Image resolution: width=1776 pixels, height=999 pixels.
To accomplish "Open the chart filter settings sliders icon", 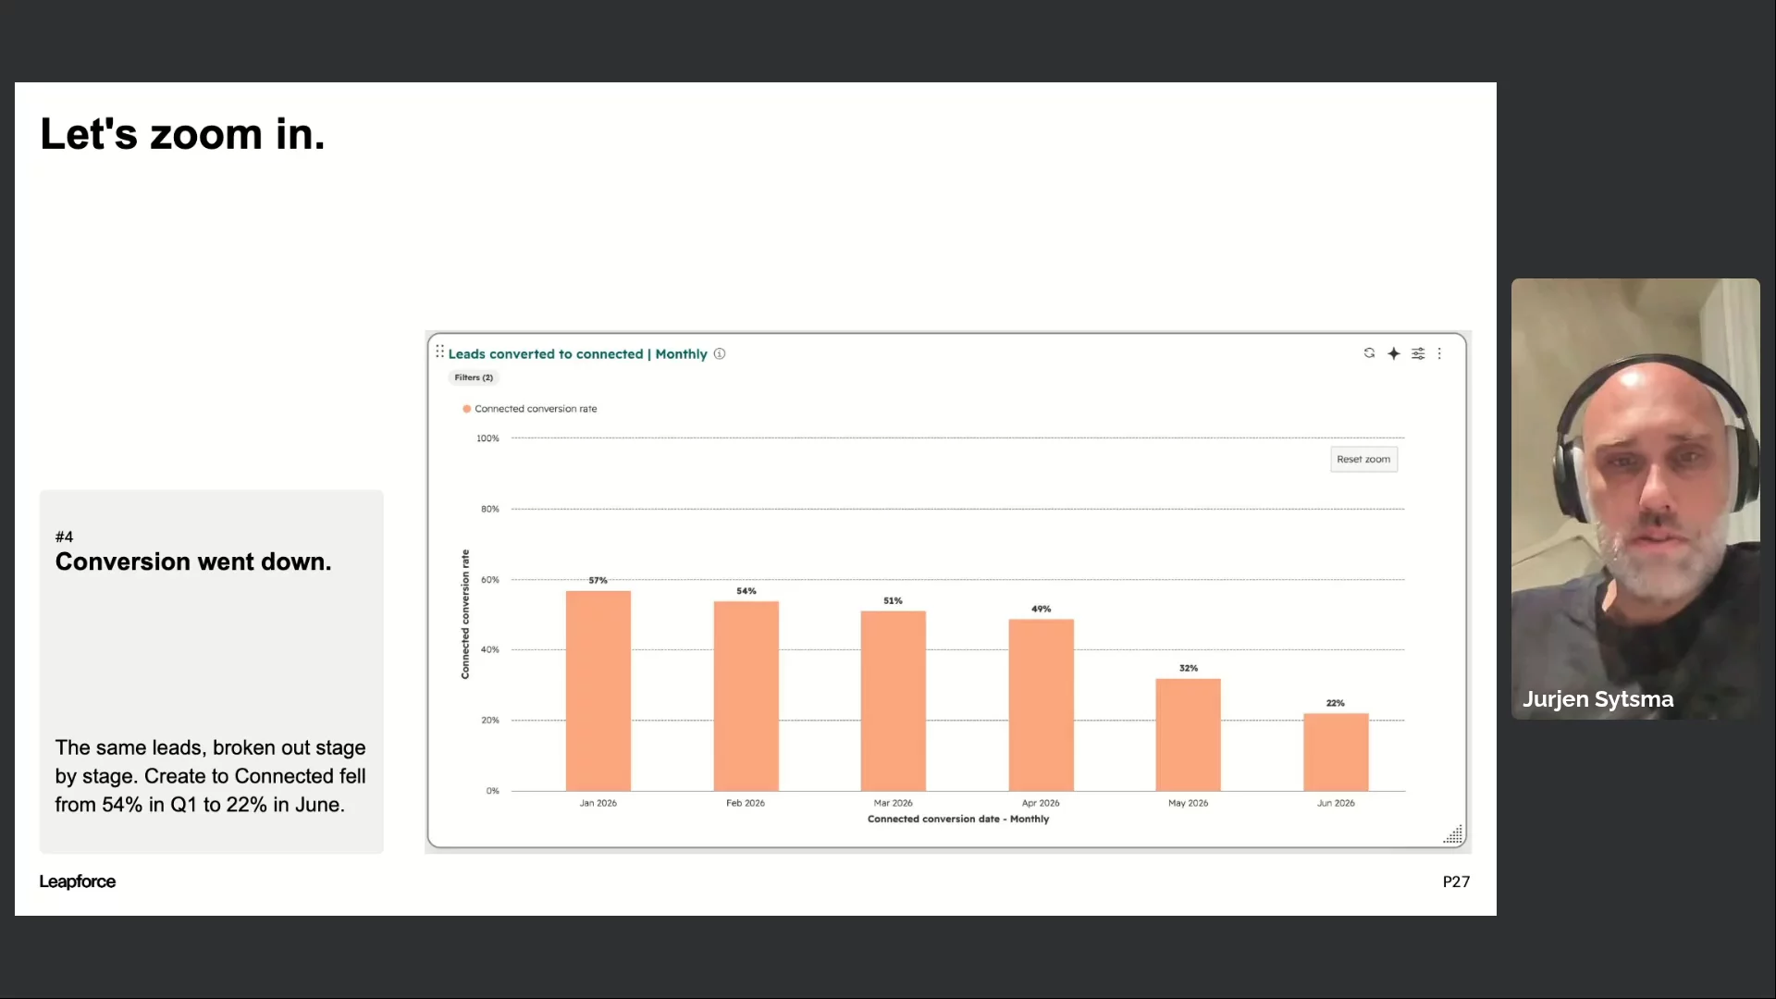I will 1418,353.
